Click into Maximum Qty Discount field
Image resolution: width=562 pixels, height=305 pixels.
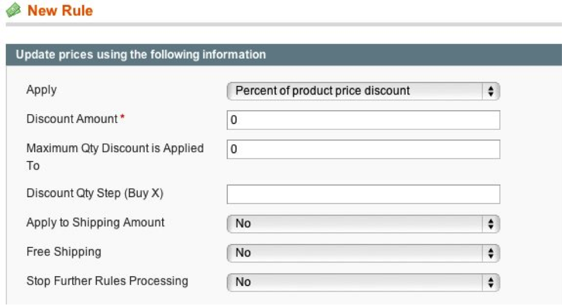pyautogui.click(x=363, y=149)
